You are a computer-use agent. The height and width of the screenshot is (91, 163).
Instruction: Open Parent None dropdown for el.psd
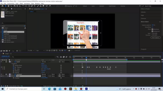coord(66,62)
